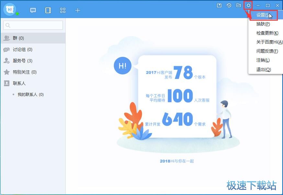This screenshot has height=195, width=283.
Task: Click 注销(L) to log out
Action: [262, 60]
